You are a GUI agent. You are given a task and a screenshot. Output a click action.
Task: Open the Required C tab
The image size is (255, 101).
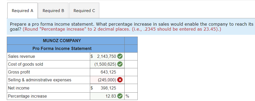click(84, 10)
